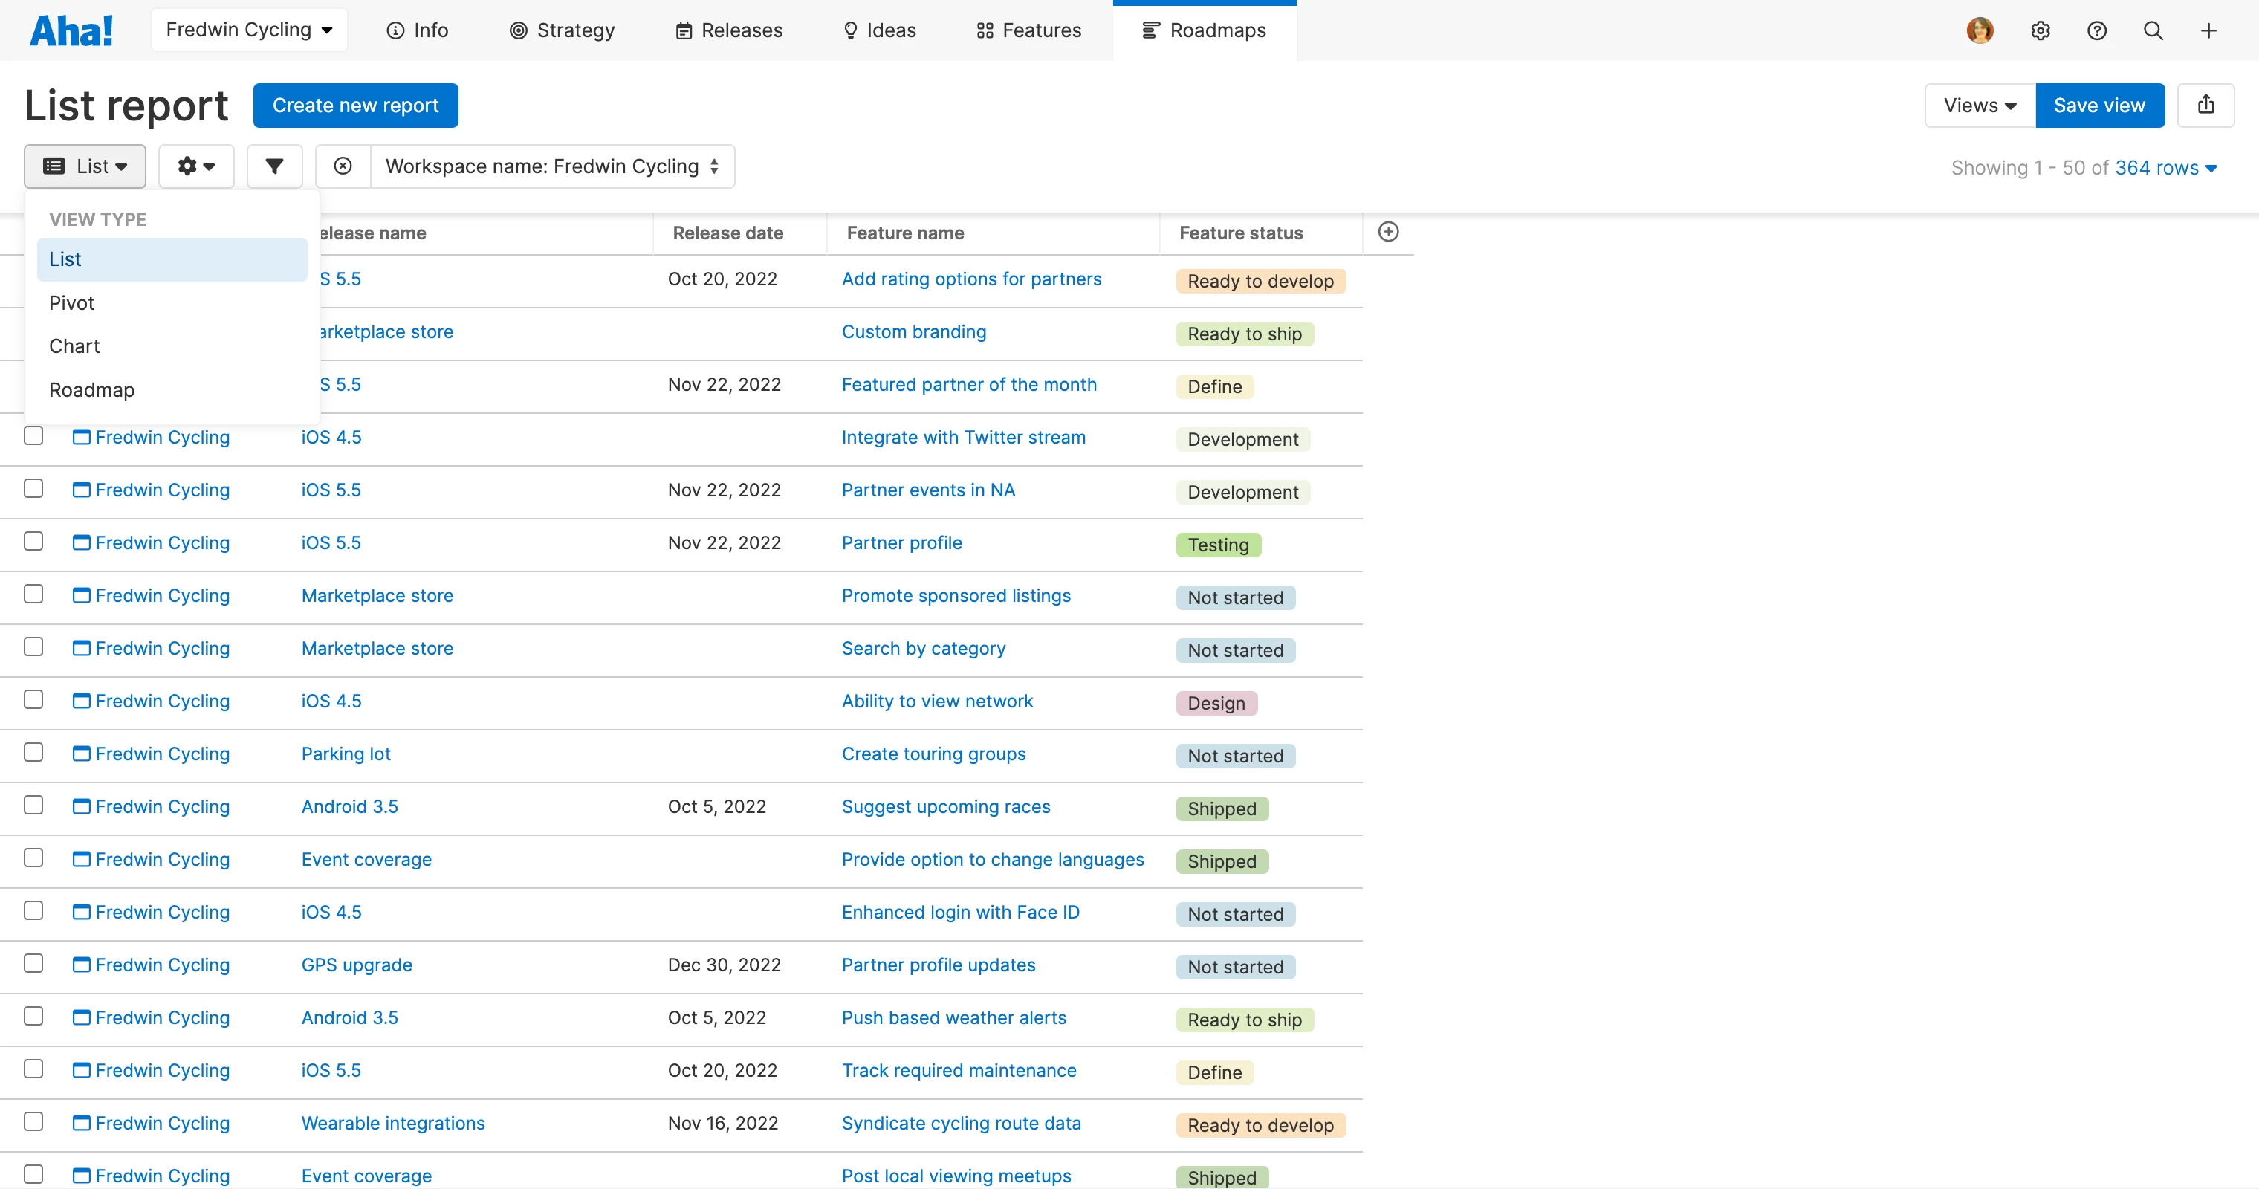
Task: Open the report settings gear dropdown
Action: [x=195, y=166]
